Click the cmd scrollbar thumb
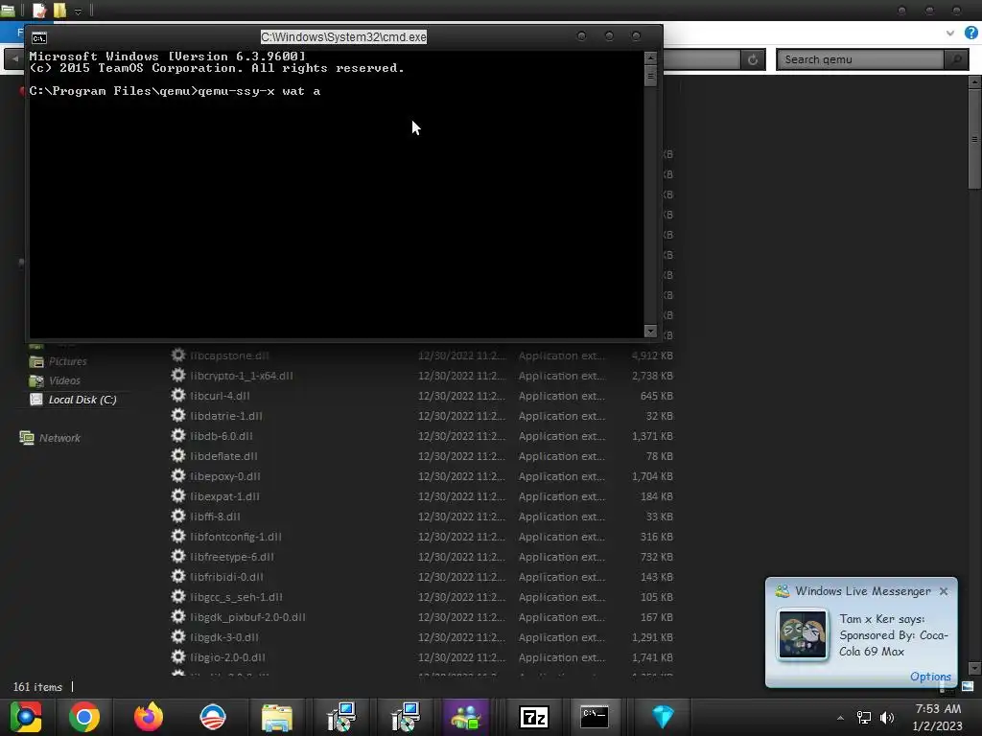Viewport: 982px width, 736px height. click(650, 77)
